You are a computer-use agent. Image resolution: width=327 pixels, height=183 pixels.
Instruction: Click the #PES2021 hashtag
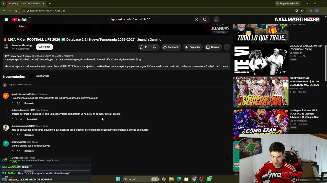[67, 56]
